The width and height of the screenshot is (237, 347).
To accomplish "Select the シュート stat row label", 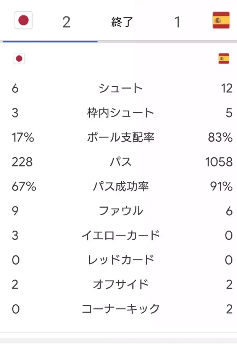I will pos(121,88).
